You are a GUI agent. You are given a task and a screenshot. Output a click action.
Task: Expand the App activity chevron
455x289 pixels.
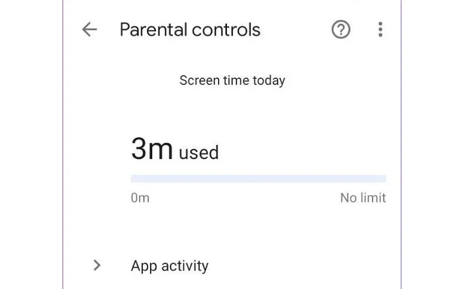(97, 265)
